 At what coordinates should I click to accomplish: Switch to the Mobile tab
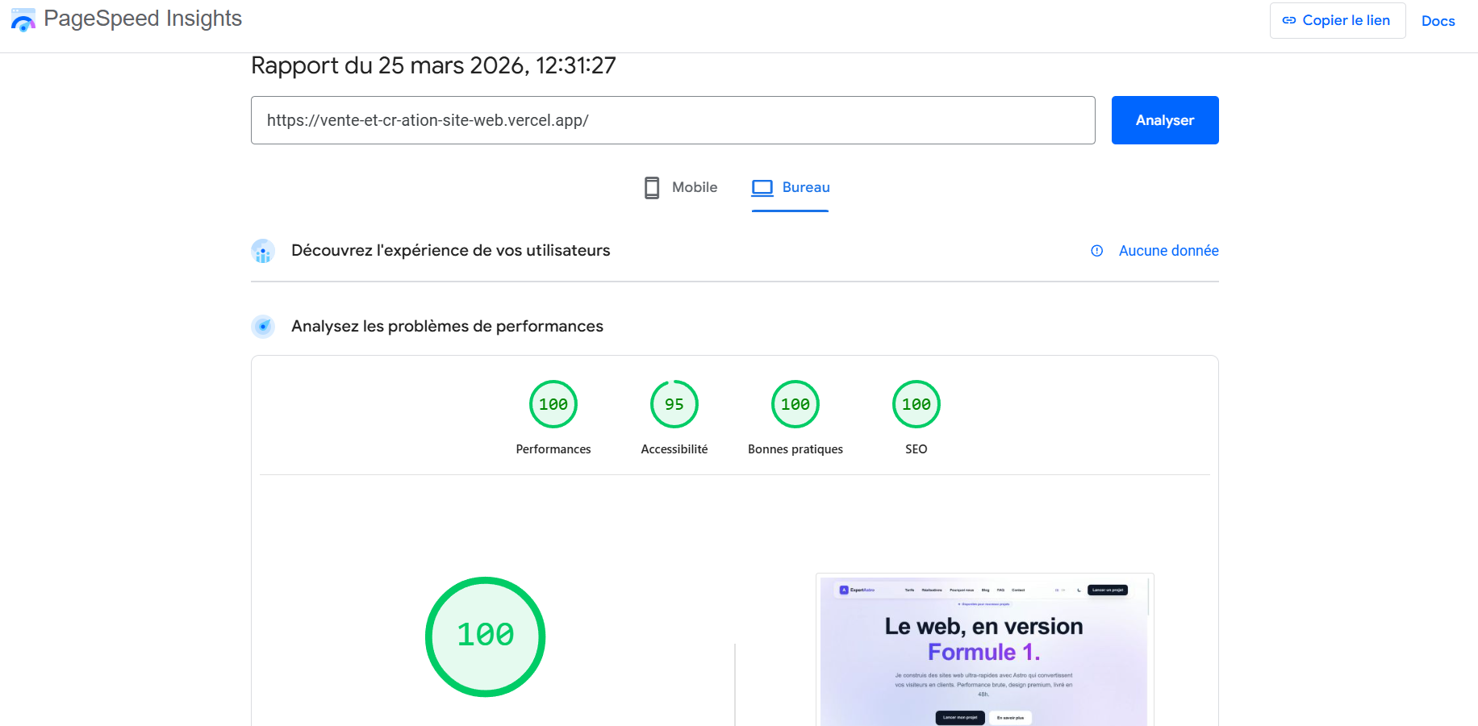tap(681, 188)
